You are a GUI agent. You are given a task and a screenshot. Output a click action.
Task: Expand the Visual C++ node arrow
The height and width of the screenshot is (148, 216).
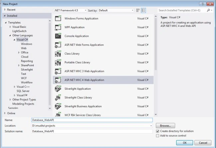coord(15,87)
